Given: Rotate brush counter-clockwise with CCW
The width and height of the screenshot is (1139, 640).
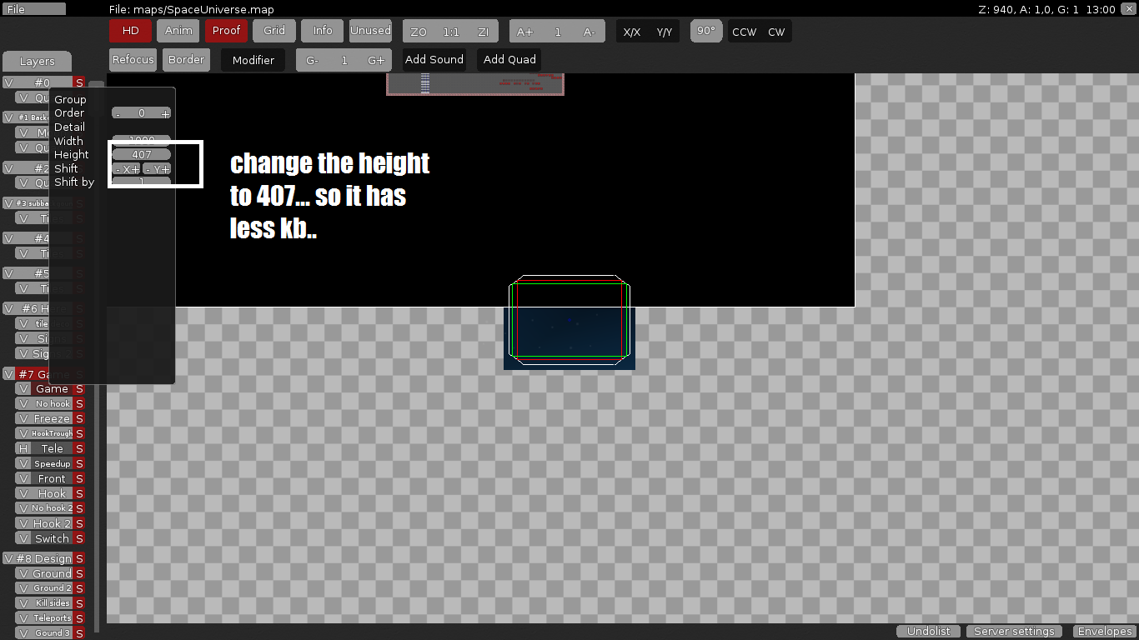Looking at the screenshot, I should tap(744, 32).
